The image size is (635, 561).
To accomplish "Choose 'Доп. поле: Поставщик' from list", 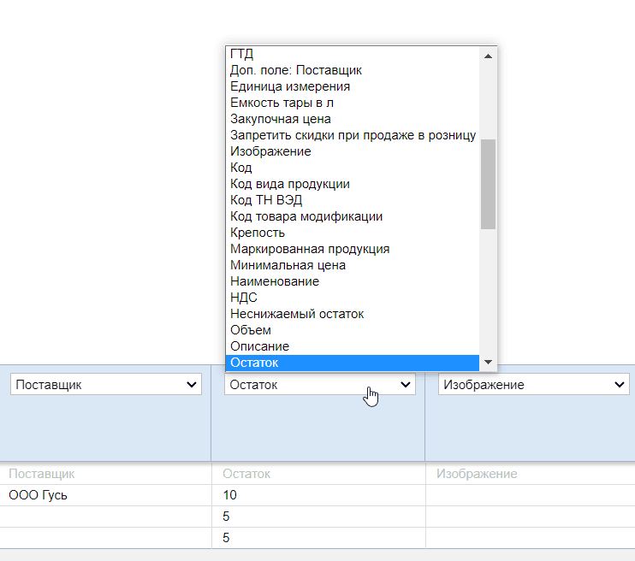I will tap(296, 70).
